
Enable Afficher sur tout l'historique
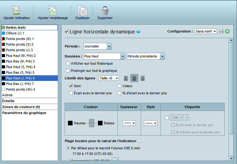pyautogui.click(x=68, y=63)
